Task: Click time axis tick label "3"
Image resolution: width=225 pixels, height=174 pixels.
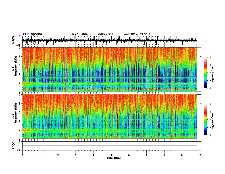Action: (x=76, y=155)
